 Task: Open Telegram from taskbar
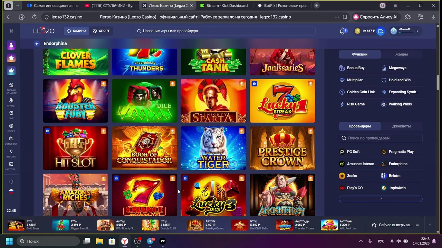coord(150,241)
